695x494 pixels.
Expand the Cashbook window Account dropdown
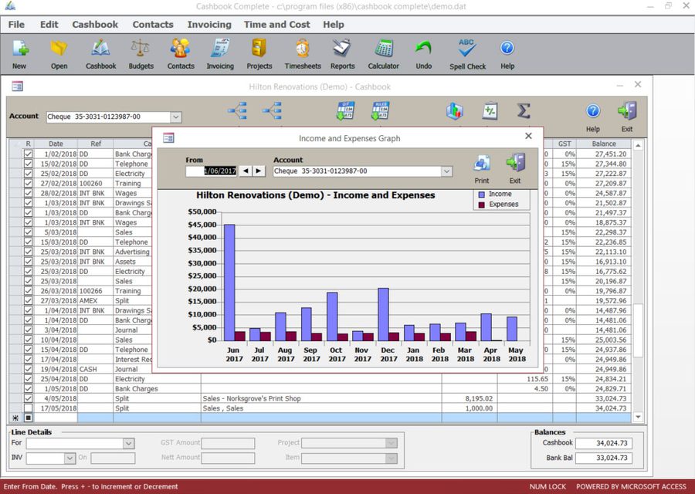[176, 117]
